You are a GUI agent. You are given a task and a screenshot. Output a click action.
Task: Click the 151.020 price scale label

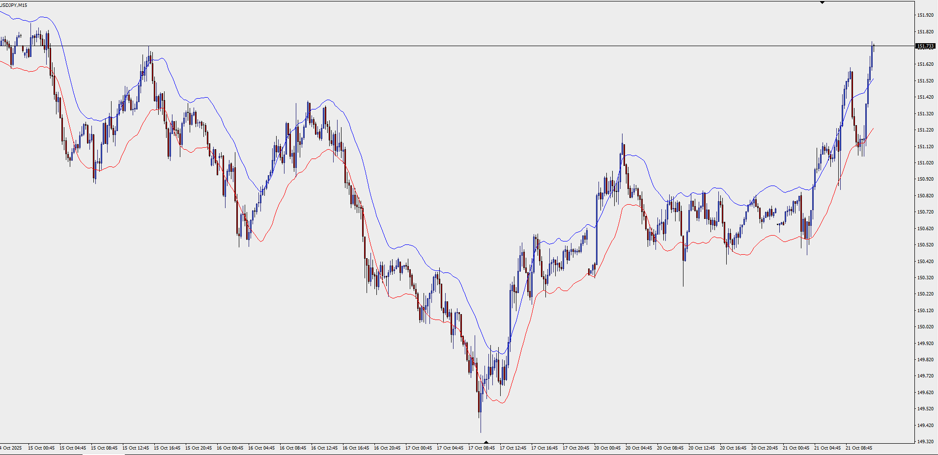pos(925,163)
